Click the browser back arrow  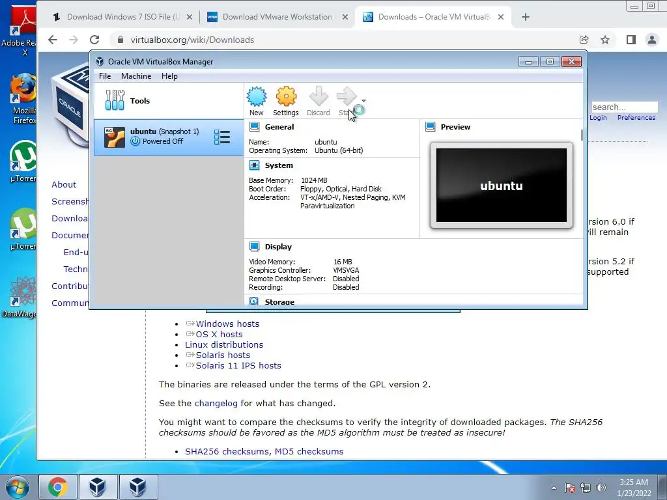[x=53, y=40]
